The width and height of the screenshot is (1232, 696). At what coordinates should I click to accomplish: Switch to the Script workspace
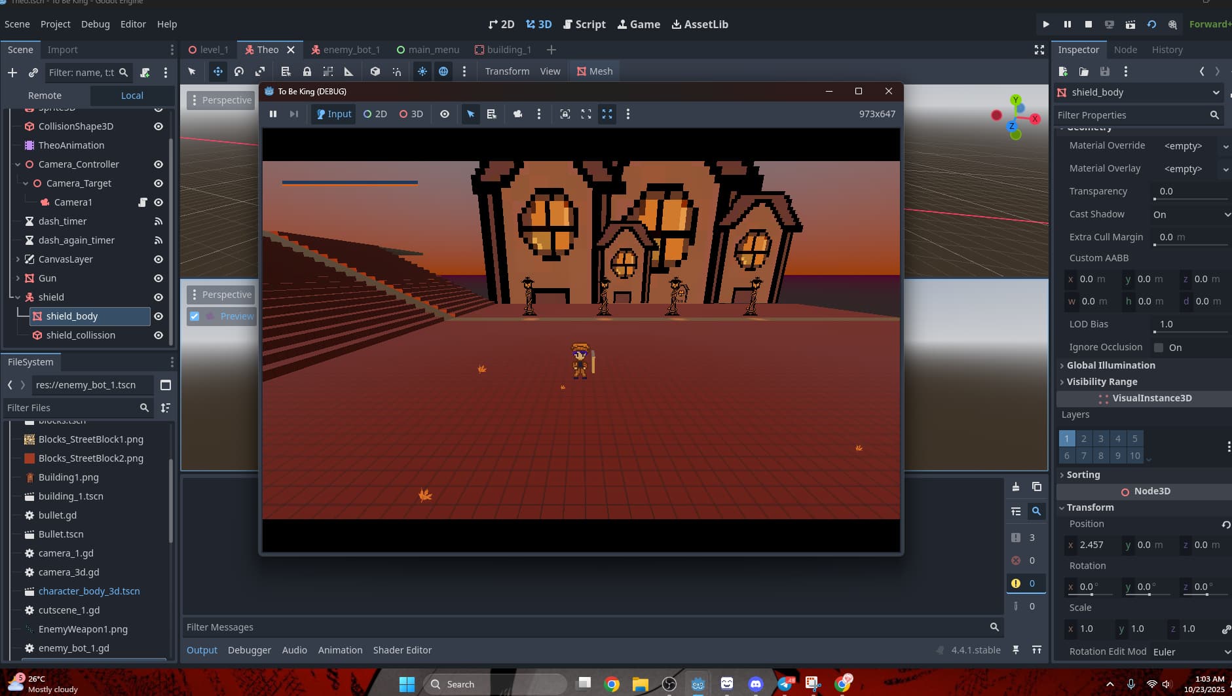coord(584,24)
